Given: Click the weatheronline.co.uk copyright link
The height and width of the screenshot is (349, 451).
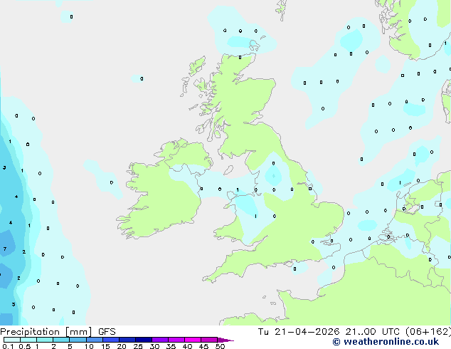Looking at the screenshot, I should click(x=386, y=342).
